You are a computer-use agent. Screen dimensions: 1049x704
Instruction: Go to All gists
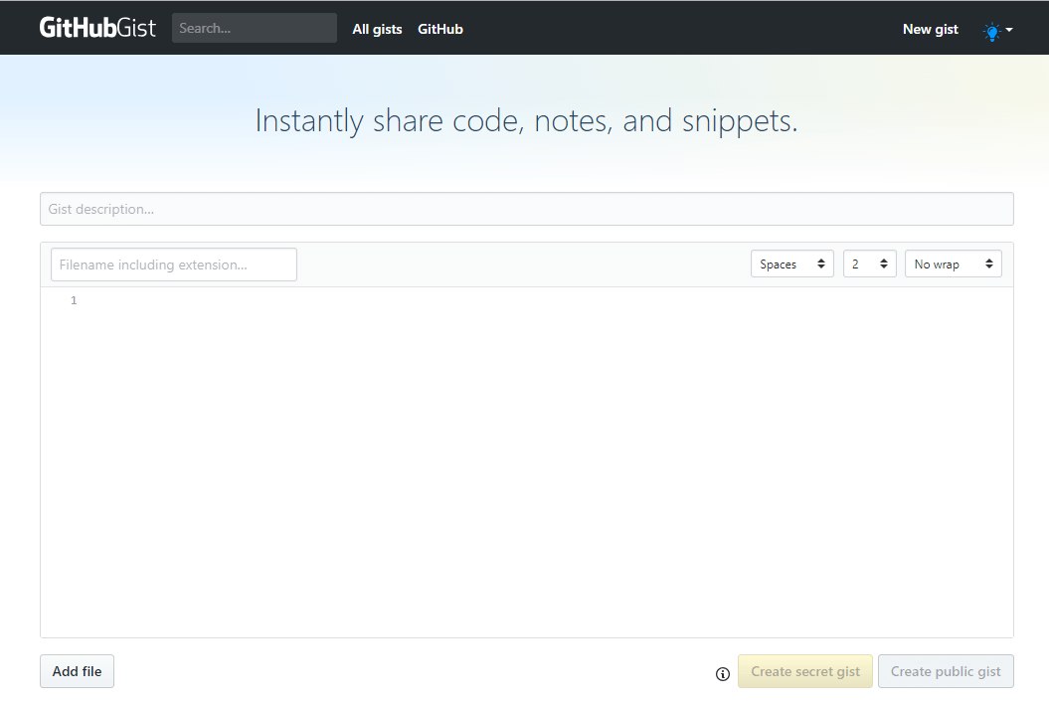point(377,29)
